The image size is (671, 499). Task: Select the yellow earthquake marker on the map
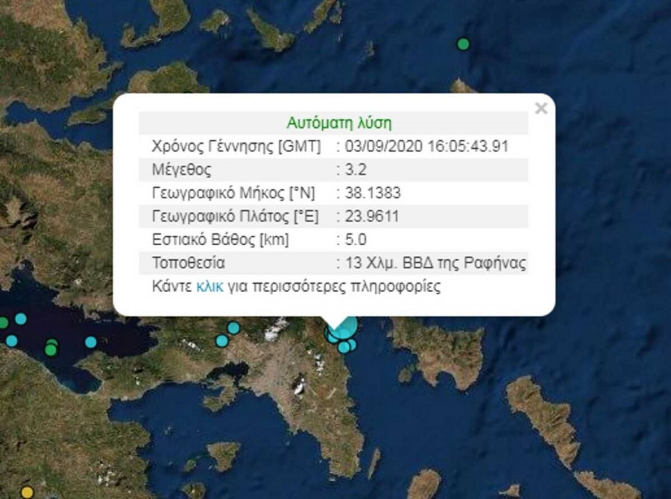pyautogui.click(x=28, y=492)
